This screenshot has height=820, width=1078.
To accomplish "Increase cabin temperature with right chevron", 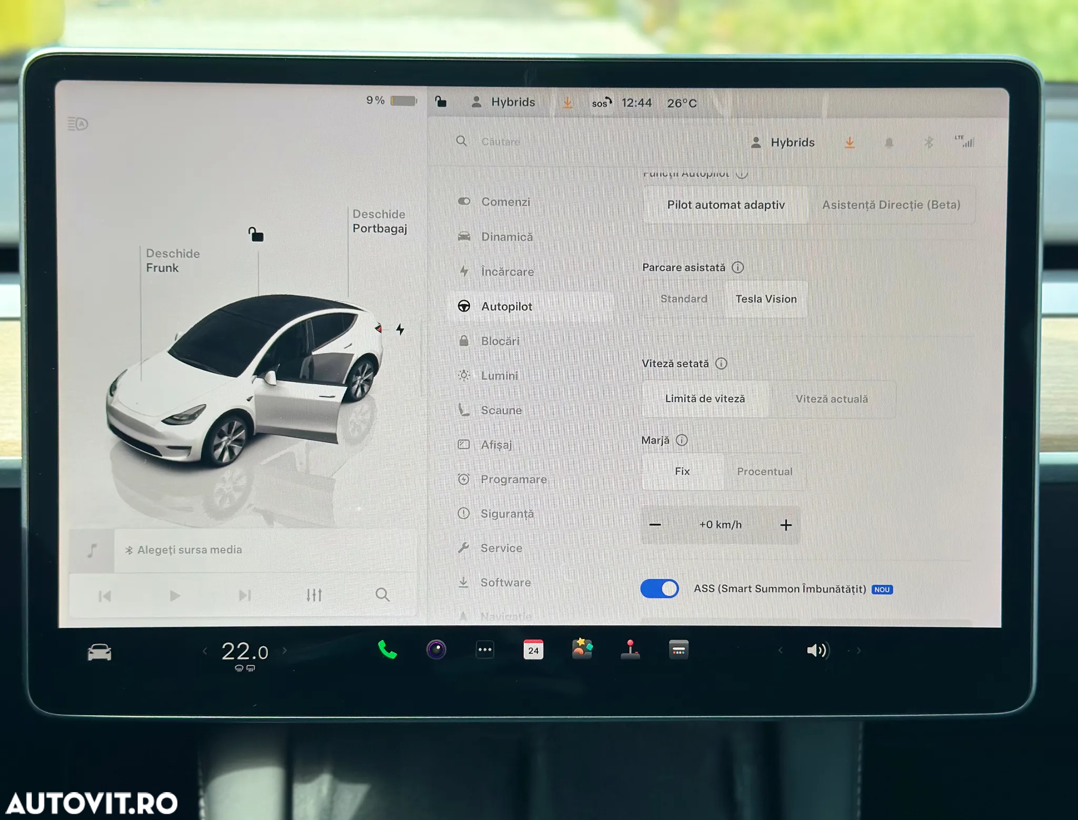I will pyautogui.click(x=285, y=651).
